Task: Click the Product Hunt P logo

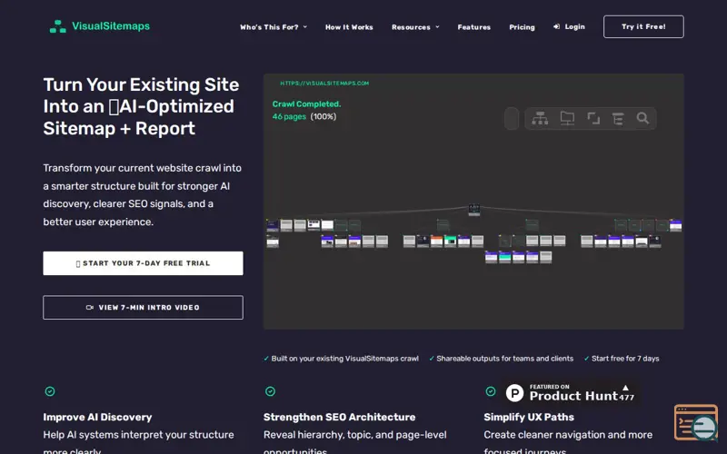Action: [x=514, y=393]
